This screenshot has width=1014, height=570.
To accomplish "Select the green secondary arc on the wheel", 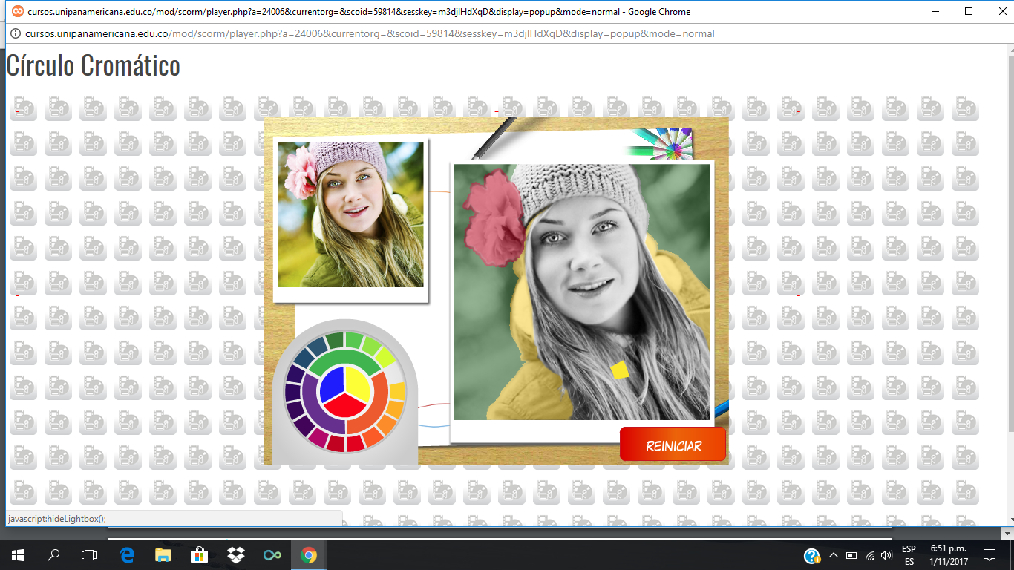I will (x=345, y=357).
